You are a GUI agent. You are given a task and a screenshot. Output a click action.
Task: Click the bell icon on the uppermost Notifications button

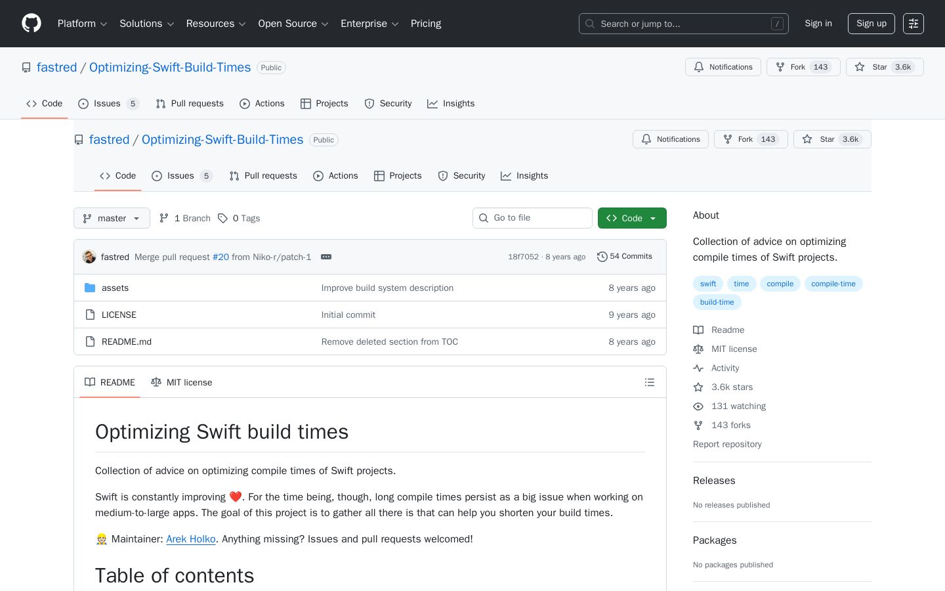pos(699,67)
